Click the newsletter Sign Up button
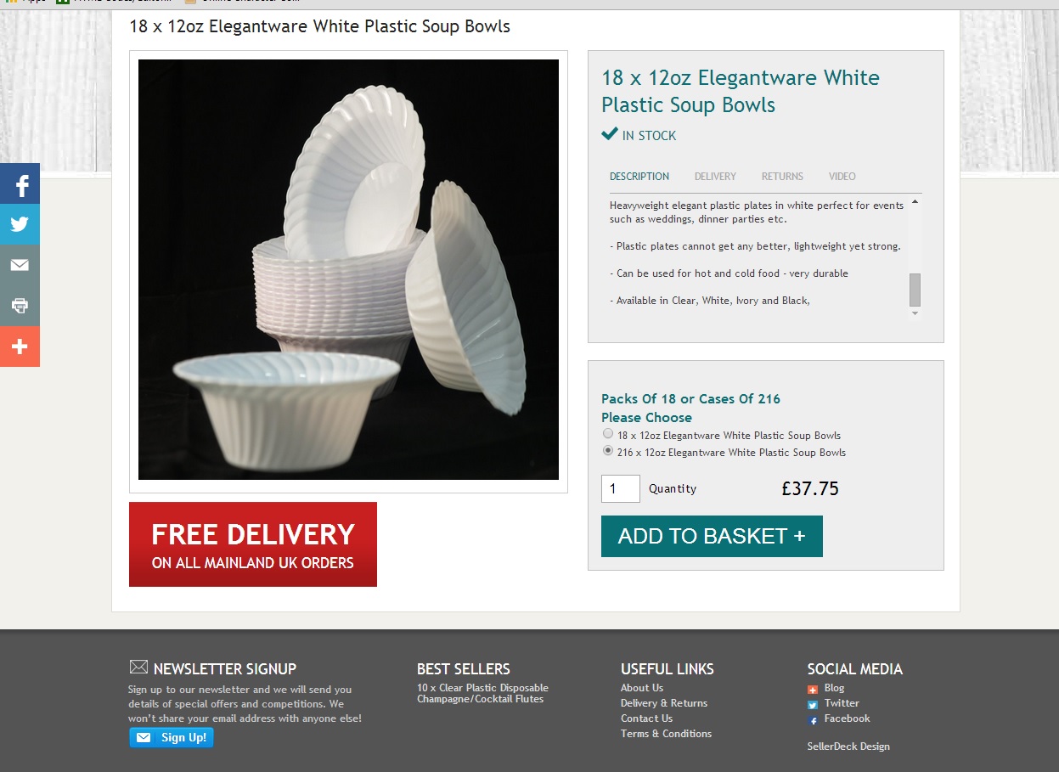 (x=172, y=737)
